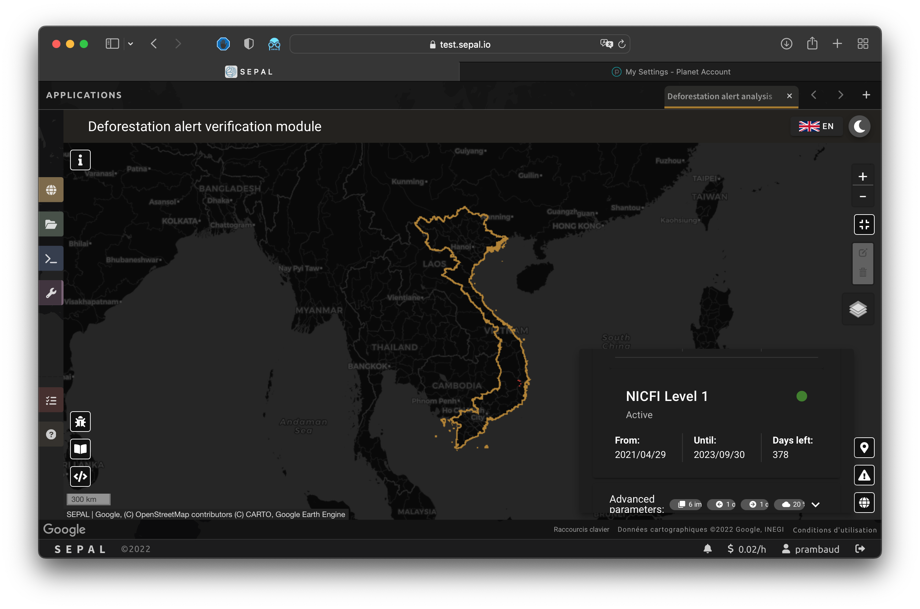Viewport: 920px width, 609px height.
Task: Click the Conditions d'utilisation link
Action: click(834, 530)
